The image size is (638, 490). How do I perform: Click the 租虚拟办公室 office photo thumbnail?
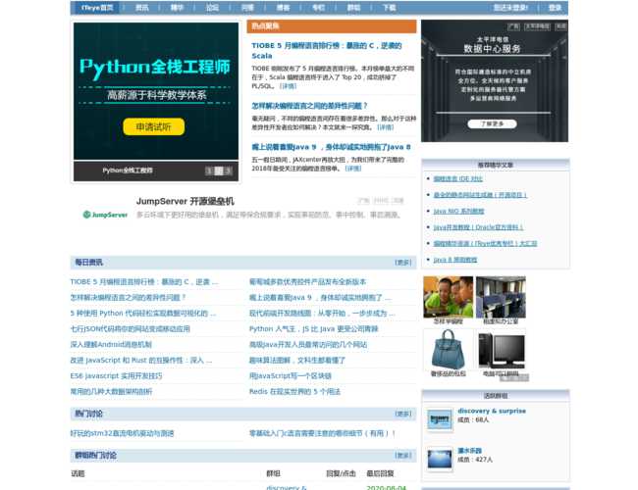point(501,297)
